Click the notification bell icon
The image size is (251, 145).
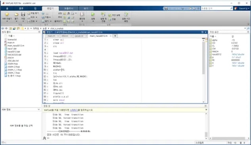tap(236, 8)
